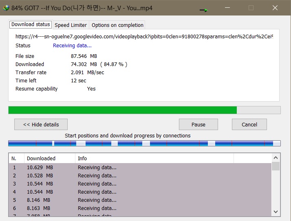The height and width of the screenshot is (221, 291).
Task: Close the download window
Action: pos(275,8)
